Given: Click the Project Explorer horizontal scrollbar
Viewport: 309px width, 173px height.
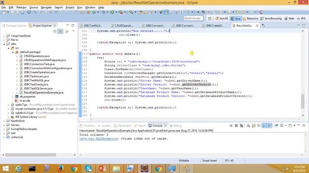Looking at the screenshot, I should tap(30, 155).
